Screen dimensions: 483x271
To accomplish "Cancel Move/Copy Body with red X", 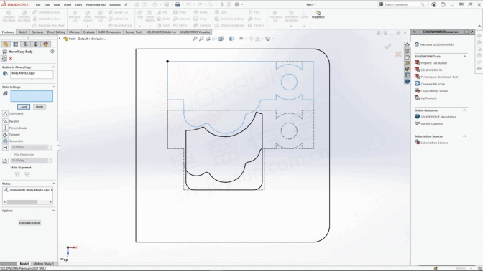I will pyautogui.click(x=11, y=58).
